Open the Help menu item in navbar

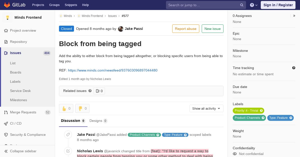click(85, 5)
